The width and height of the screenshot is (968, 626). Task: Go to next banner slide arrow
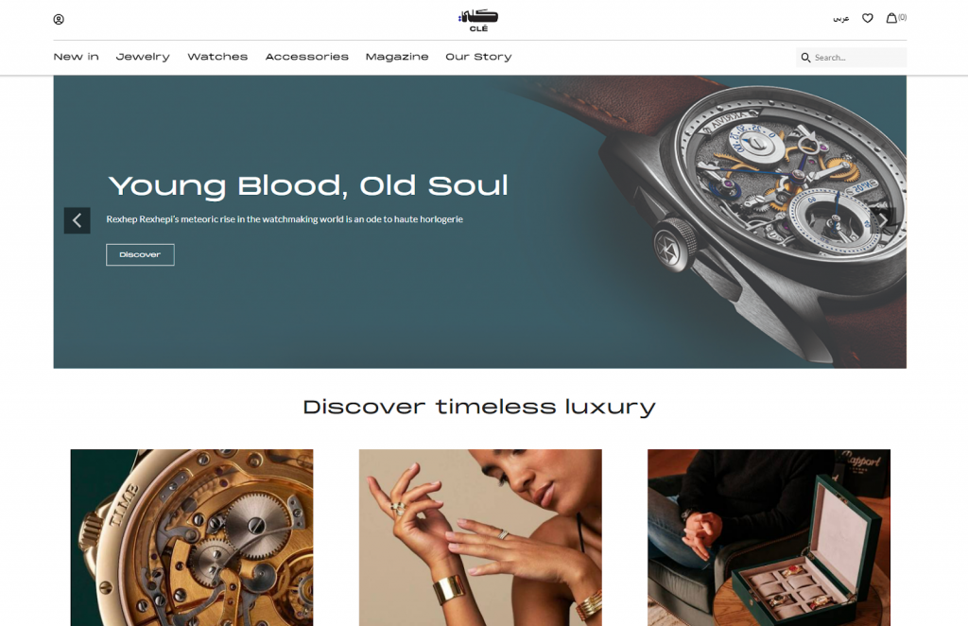884,220
